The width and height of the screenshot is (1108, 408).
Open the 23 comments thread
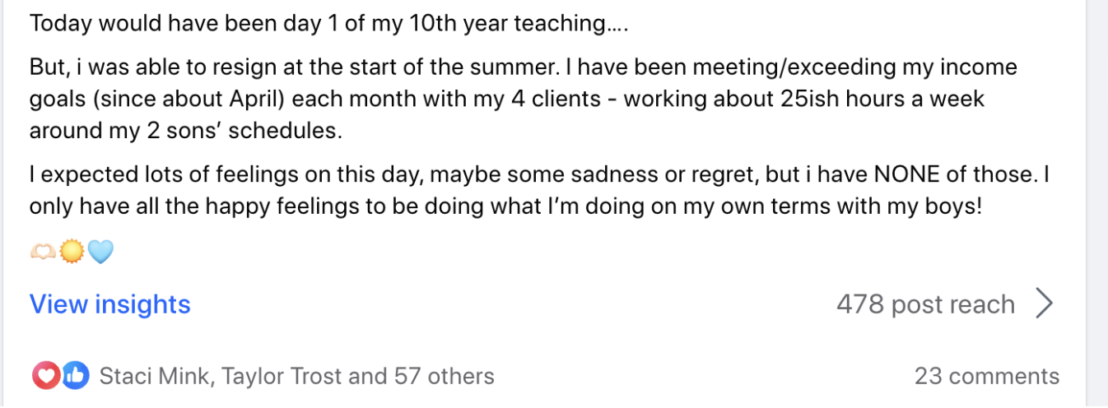point(986,376)
